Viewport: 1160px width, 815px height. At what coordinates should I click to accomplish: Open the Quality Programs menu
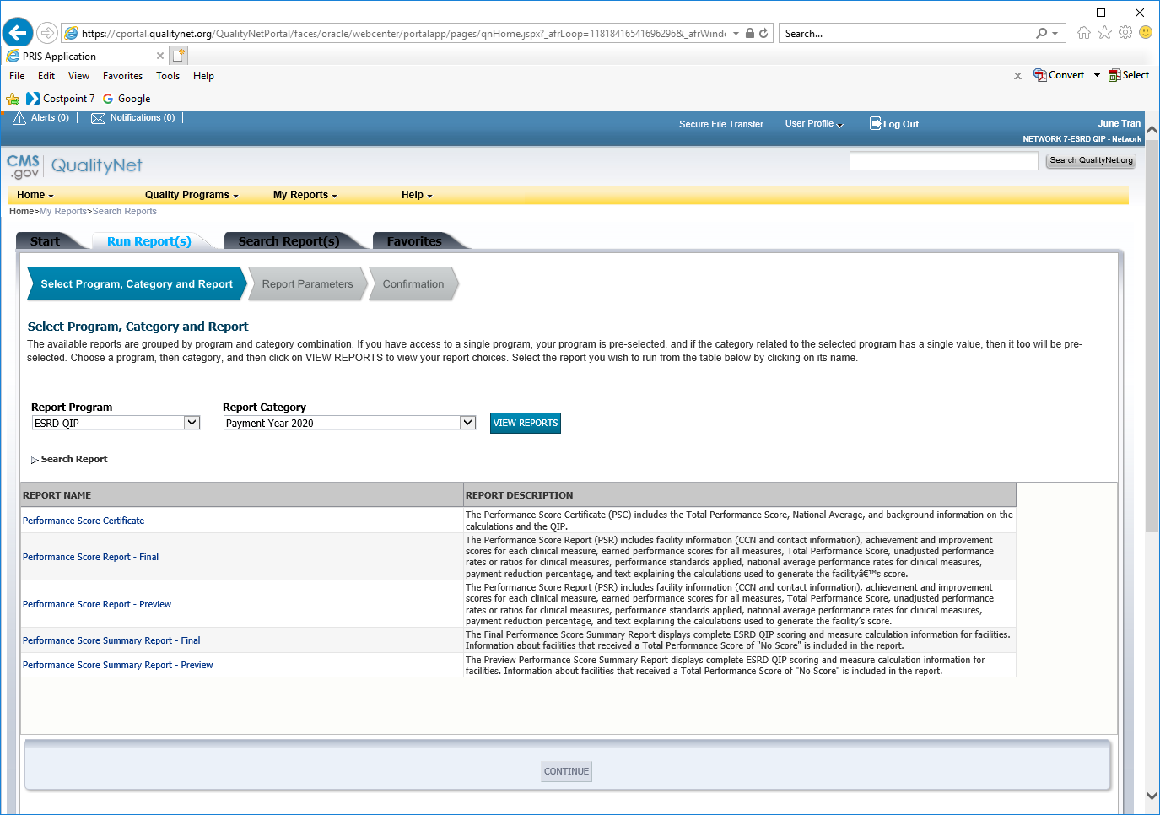coord(191,195)
